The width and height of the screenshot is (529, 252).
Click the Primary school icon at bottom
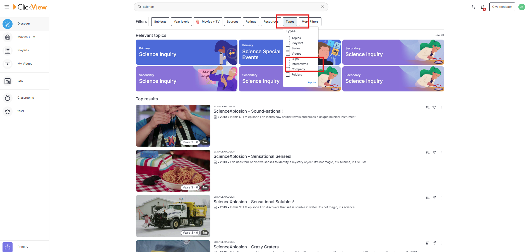click(x=8, y=247)
